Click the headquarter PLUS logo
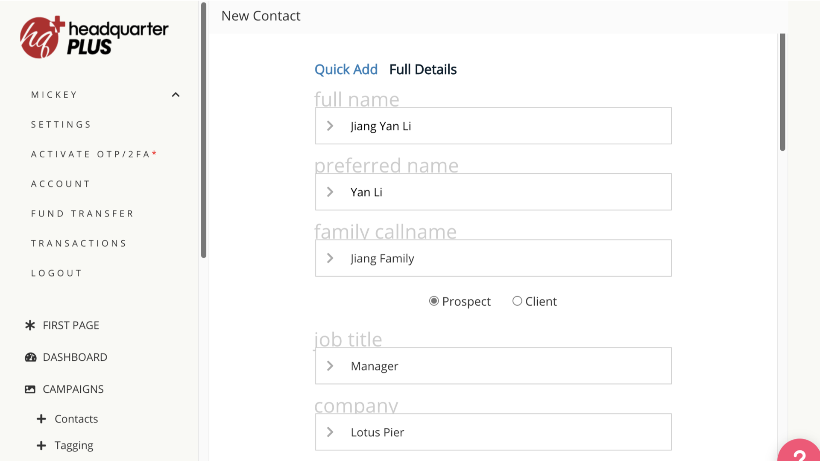Viewport: 820px width, 461px height. pyautogui.click(x=94, y=38)
